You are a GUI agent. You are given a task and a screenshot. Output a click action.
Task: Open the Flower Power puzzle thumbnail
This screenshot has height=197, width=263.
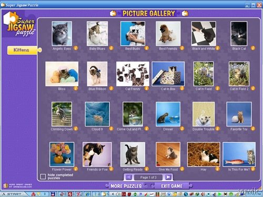click(x=62, y=154)
